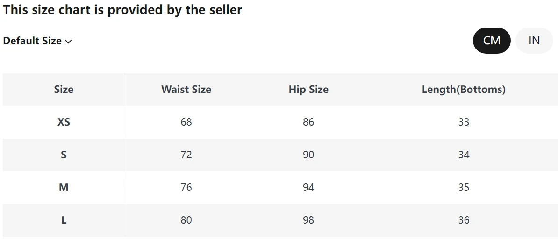Click the L length value 36
This screenshot has height=239, width=558.
click(464, 220)
